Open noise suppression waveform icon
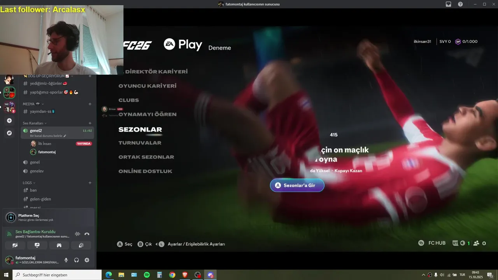This screenshot has width=498, height=280. (77, 234)
